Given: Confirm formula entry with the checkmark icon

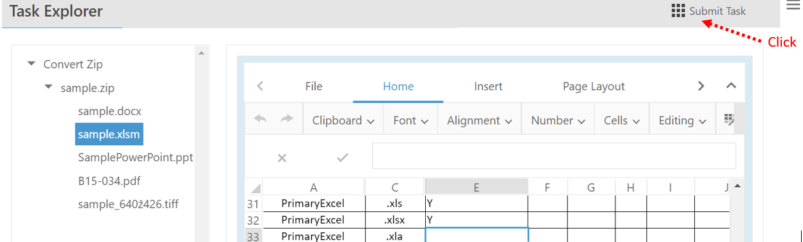Looking at the screenshot, I should pos(343,157).
